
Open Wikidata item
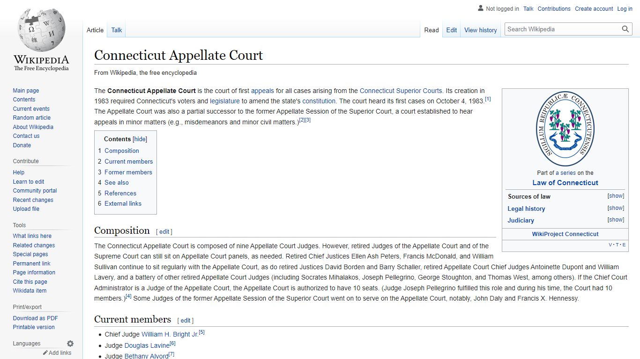[x=30, y=291]
